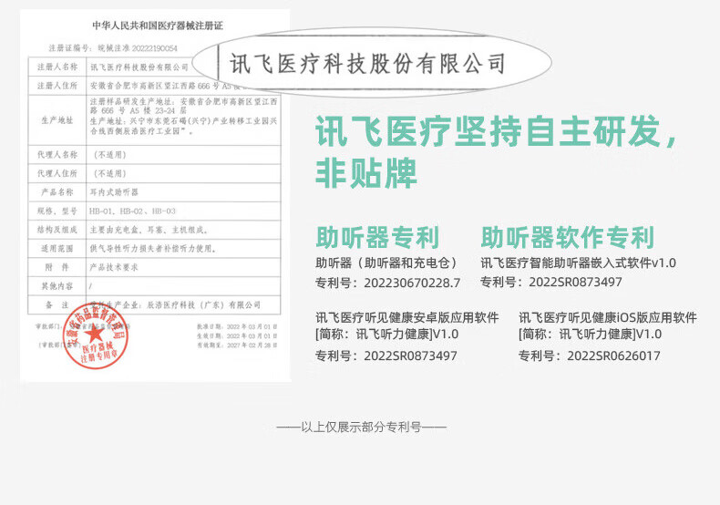The height and width of the screenshot is (505, 720).
Task: Click the 代理人住所 label cell
Action: tap(57, 173)
